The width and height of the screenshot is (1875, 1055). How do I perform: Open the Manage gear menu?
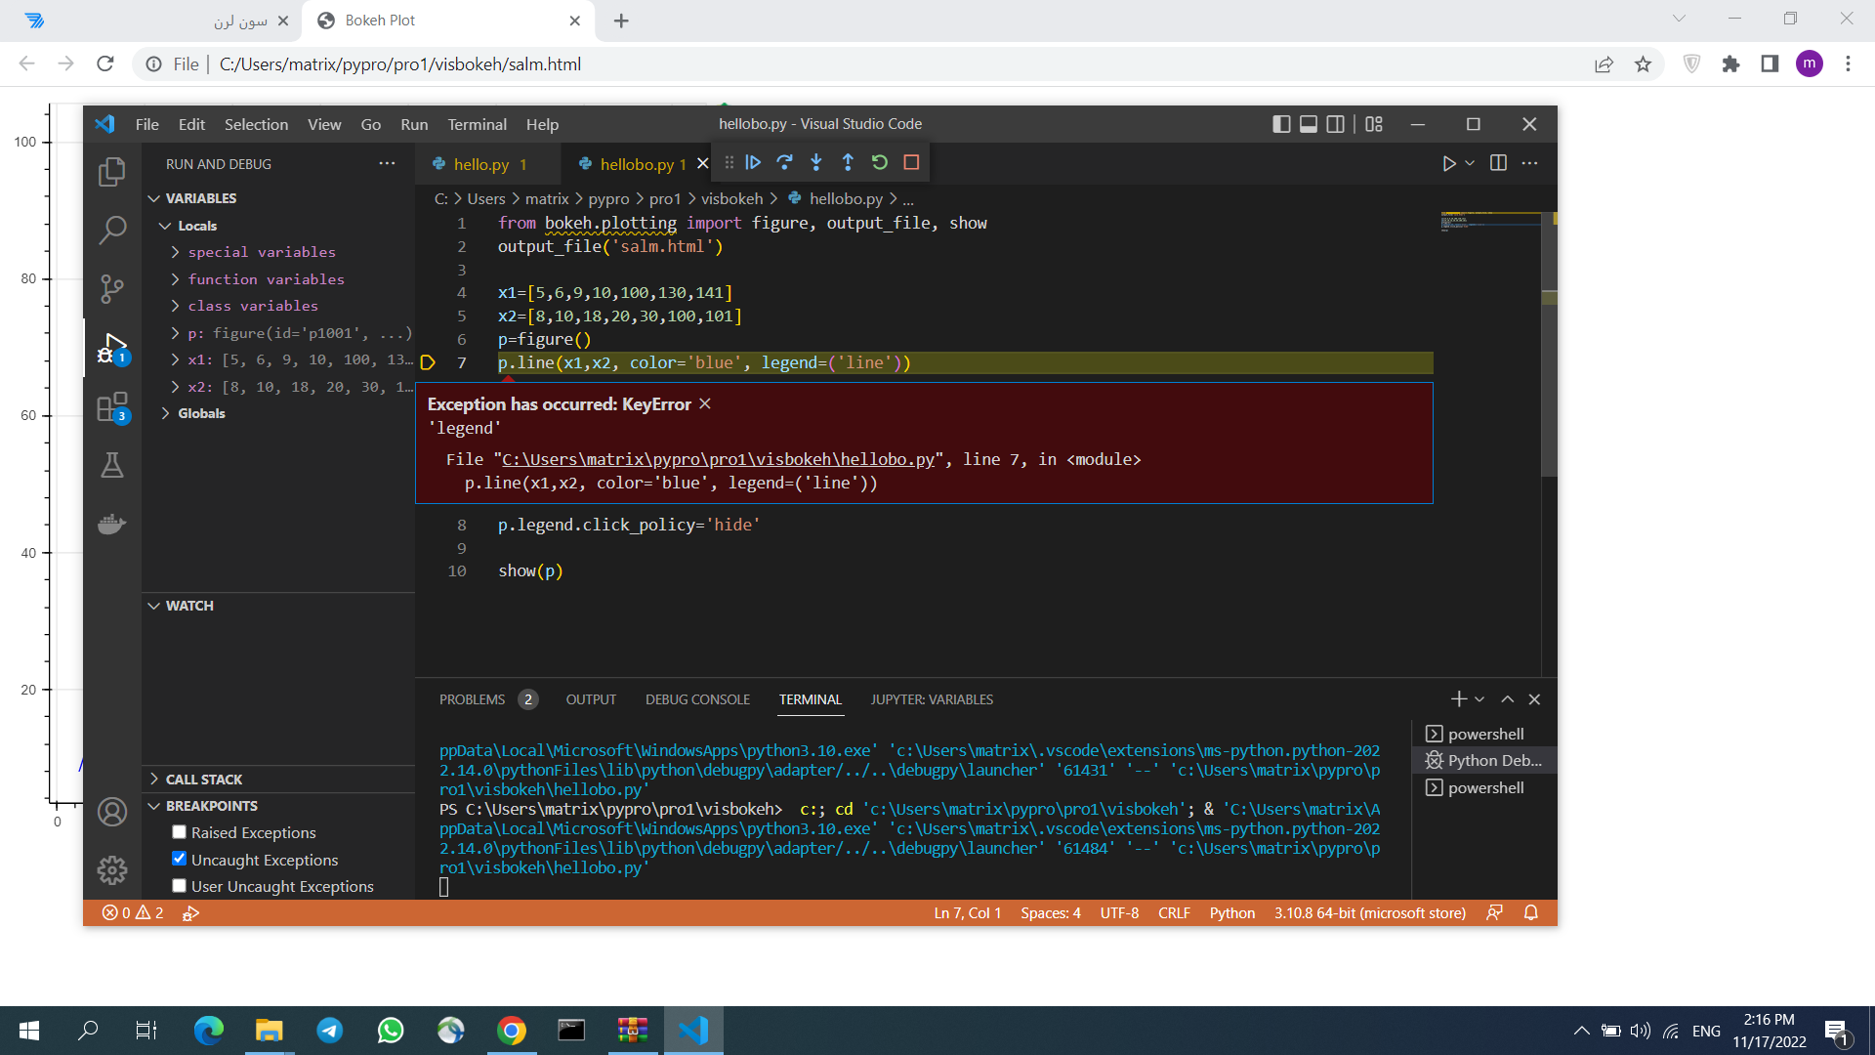point(112,869)
